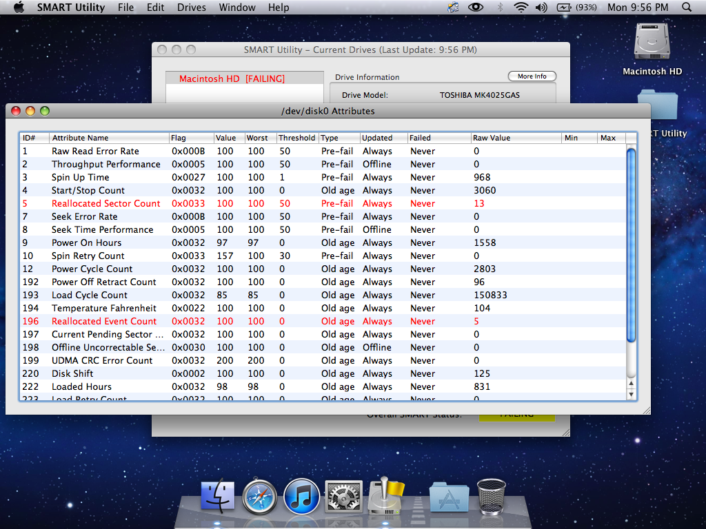Image resolution: width=706 pixels, height=529 pixels.
Task: Open the SMART Utility application menu
Action: [71, 7]
